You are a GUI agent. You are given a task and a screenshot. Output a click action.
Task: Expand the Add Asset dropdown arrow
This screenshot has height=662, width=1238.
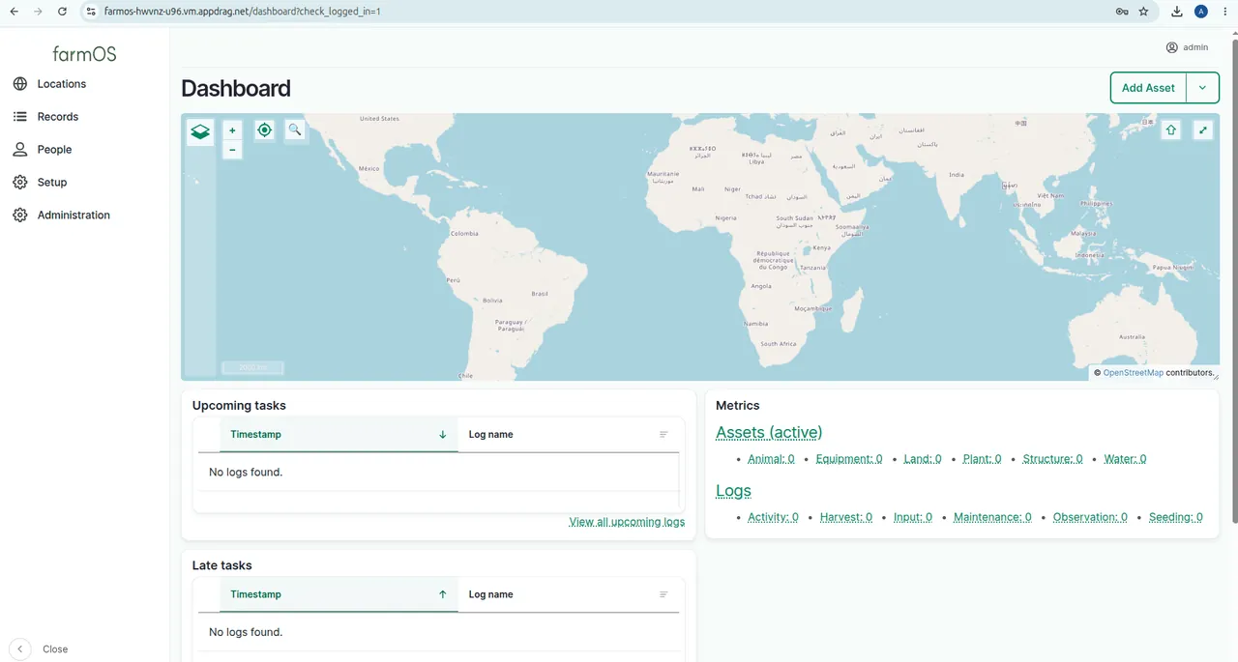1202,88
